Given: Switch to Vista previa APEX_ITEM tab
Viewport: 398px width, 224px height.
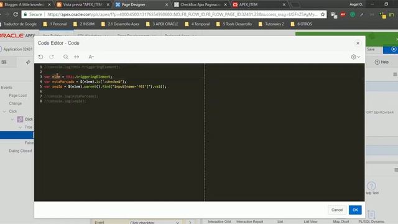Looking at the screenshot, I should [x=82, y=4].
